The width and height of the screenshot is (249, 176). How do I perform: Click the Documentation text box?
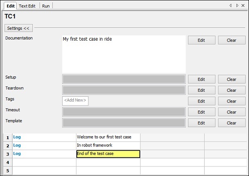pos(124,54)
